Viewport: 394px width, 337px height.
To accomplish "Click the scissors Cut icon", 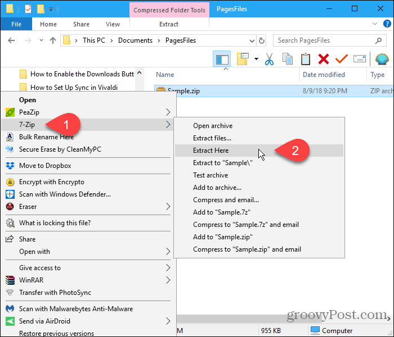I will 269,59.
